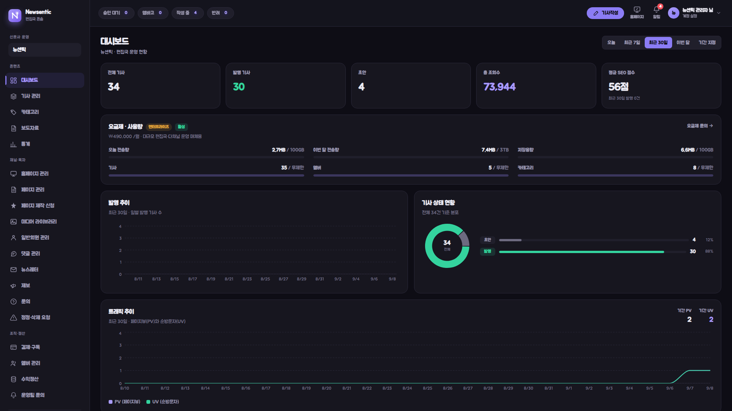732x411 pixels.
Task: Open 통계 bar chart icon in sidebar
Action: (x=13, y=144)
